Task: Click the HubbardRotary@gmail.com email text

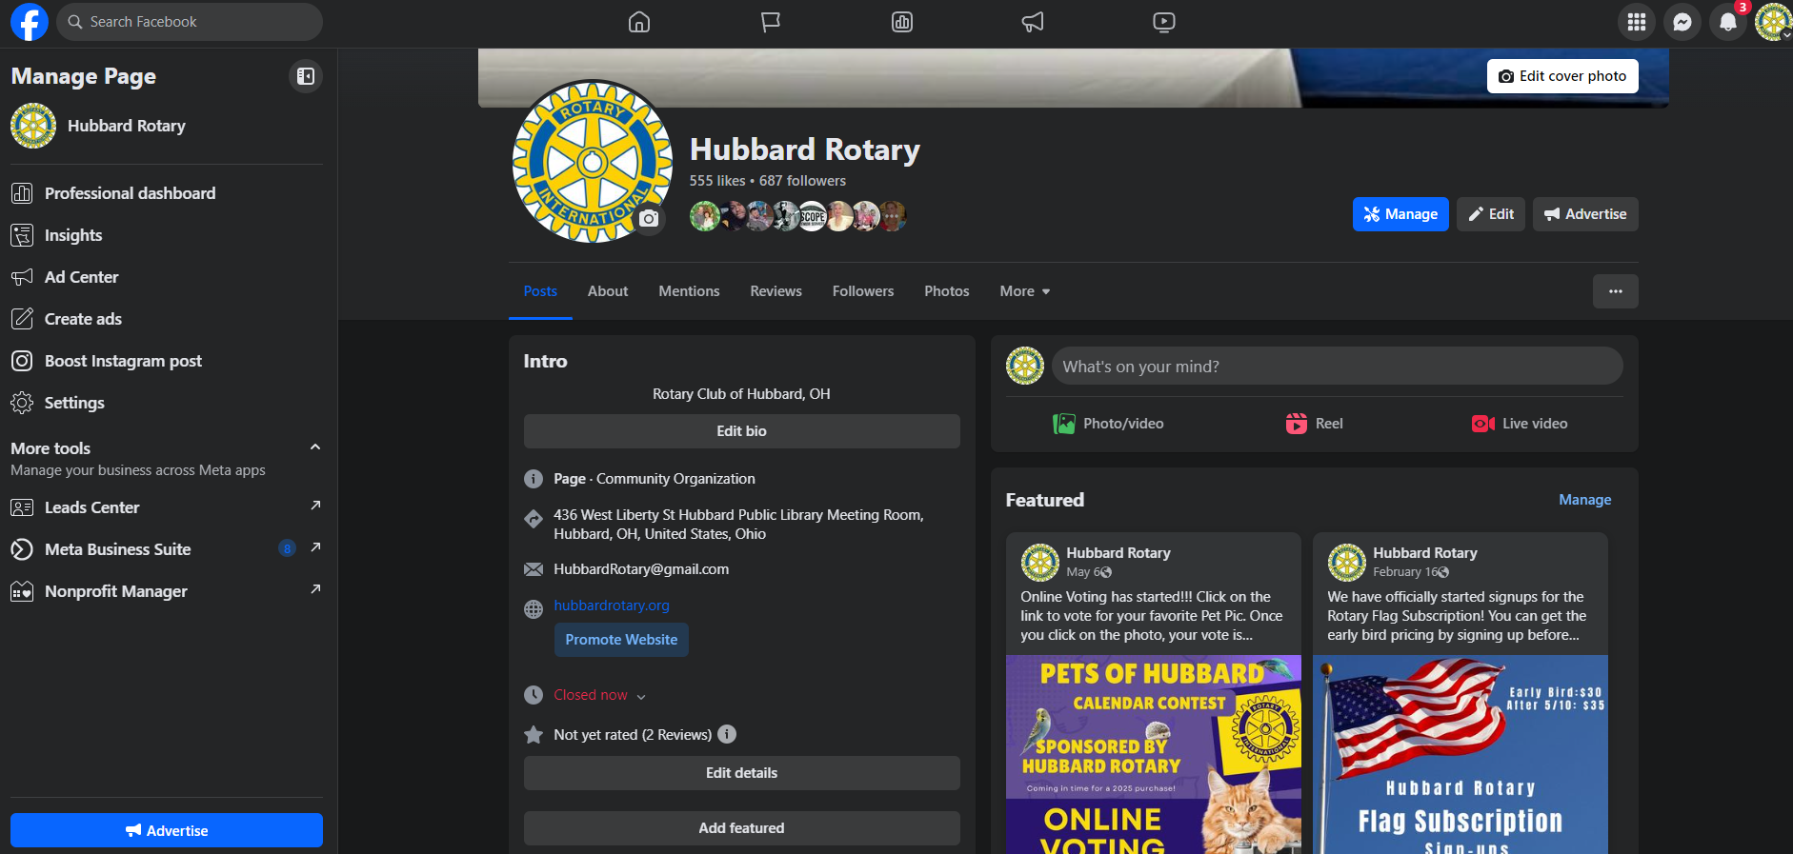Action: (x=641, y=569)
